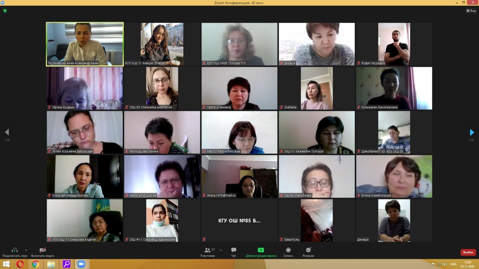Expand audio options chevron next to Подключить звук
Viewport: 479px width, 269px height.
click(x=26, y=250)
